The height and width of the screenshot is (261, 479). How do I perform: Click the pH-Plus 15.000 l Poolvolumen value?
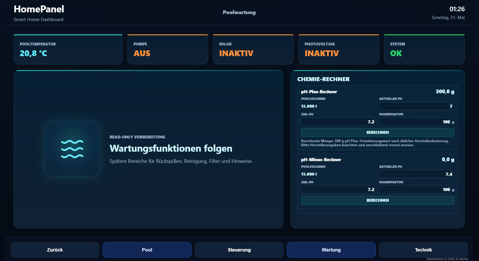pyautogui.click(x=309, y=106)
